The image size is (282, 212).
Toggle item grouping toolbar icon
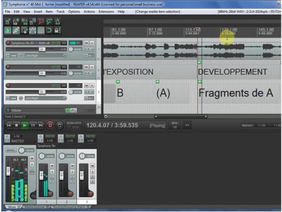(x=16, y=30)
